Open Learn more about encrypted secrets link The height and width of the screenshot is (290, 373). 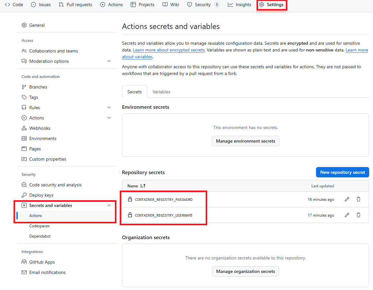click(169, 50)
